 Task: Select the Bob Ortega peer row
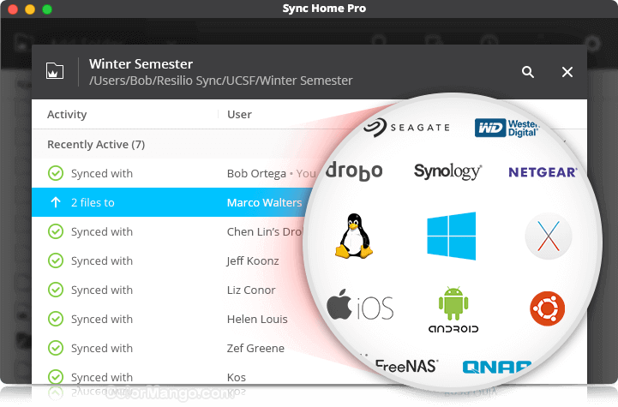pos(256,174)
